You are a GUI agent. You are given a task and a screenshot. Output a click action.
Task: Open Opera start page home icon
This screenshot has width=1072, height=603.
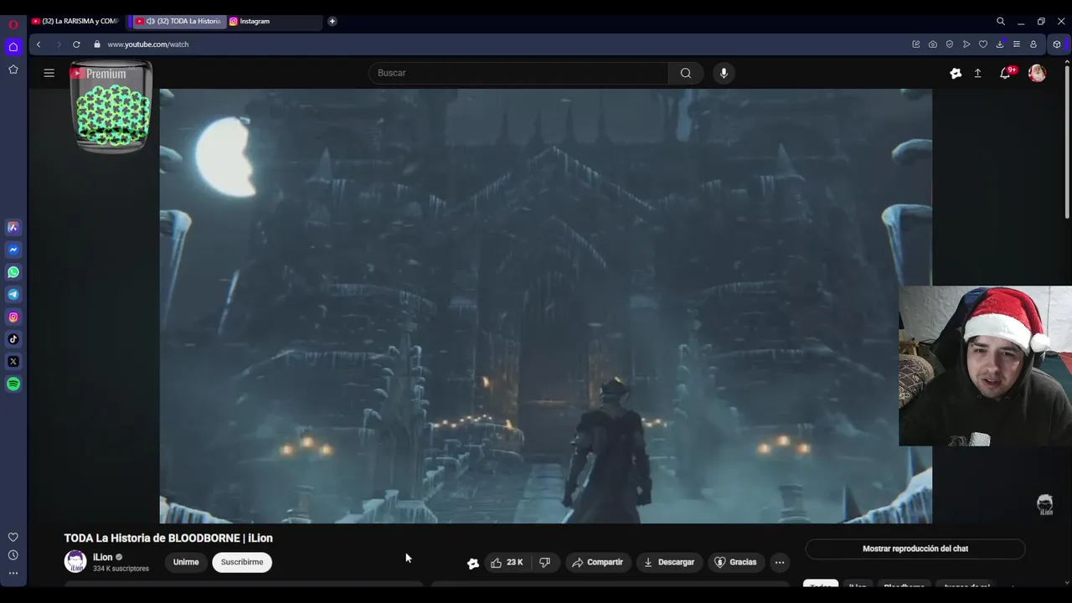[x=13, y=47]
